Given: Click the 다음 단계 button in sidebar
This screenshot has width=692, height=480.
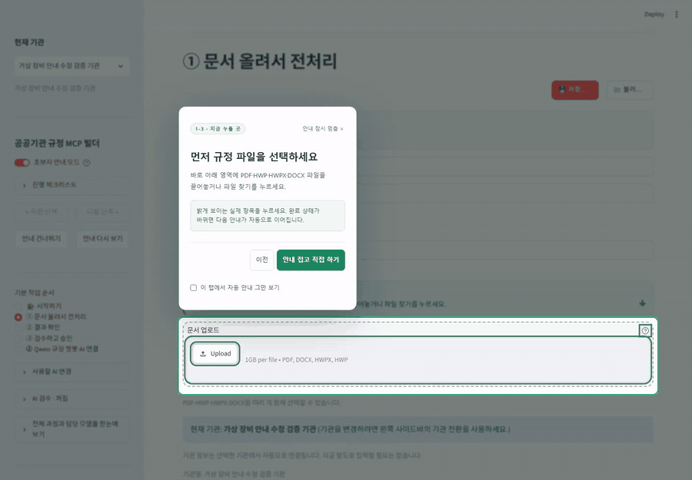Looking at the screenshot, I should click(x=102, y=212).
